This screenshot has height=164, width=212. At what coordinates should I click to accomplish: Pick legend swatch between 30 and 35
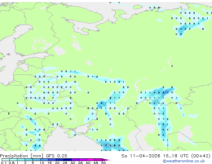(75, 160)
